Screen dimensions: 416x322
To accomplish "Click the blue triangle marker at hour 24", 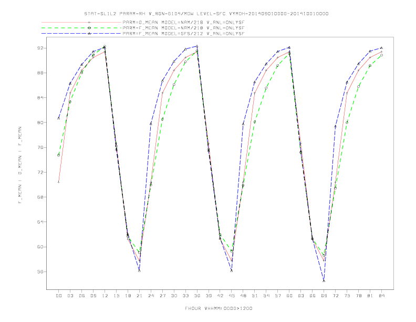I will [x=151, y=124].
